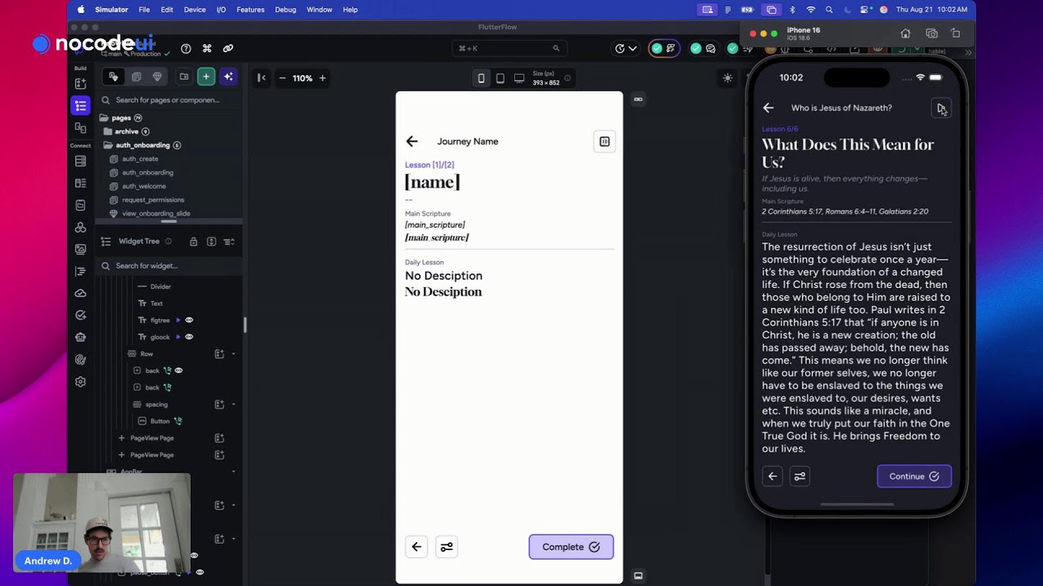Click canvas back arrow beside Journey Name
Screen dimensions: 1043x586
411,142
